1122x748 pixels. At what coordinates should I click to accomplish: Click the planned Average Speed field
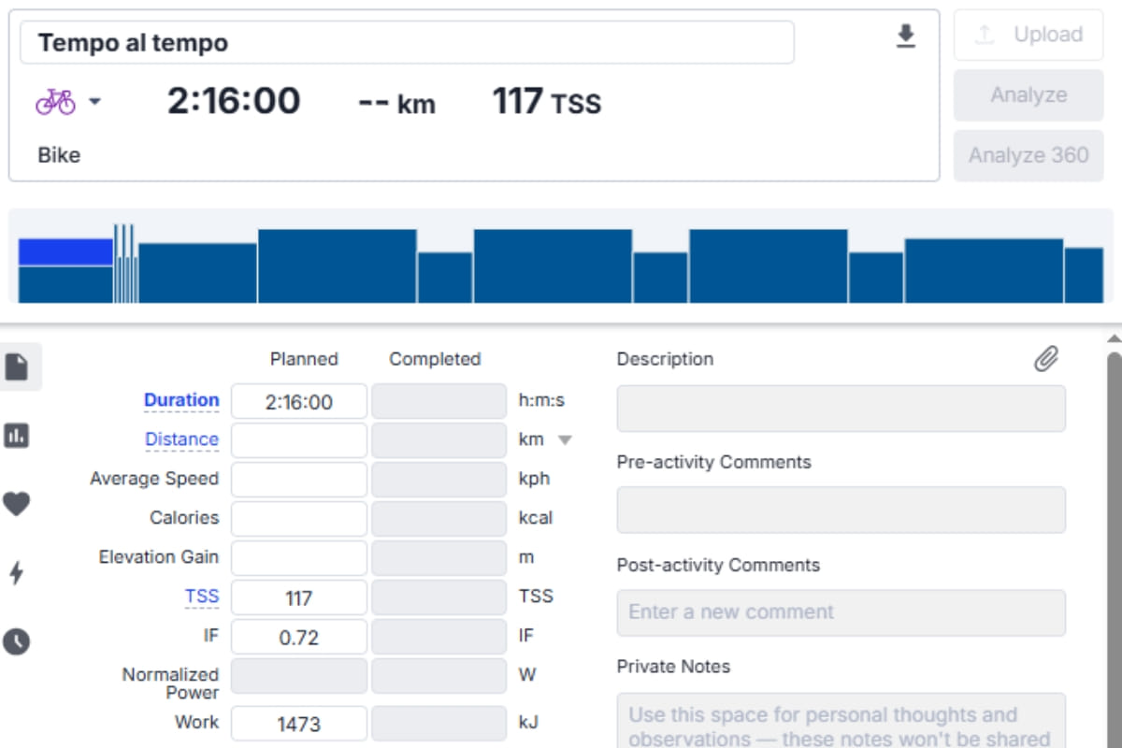[x=299, y=480]
